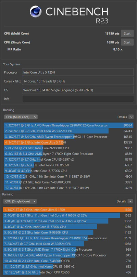Start the CPU Single Core benchmark
137x277 pixels.
click(127, 42)
